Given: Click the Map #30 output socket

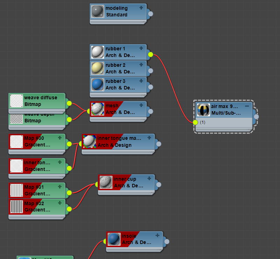Looking at the screenshot, I should click(69, 144).
